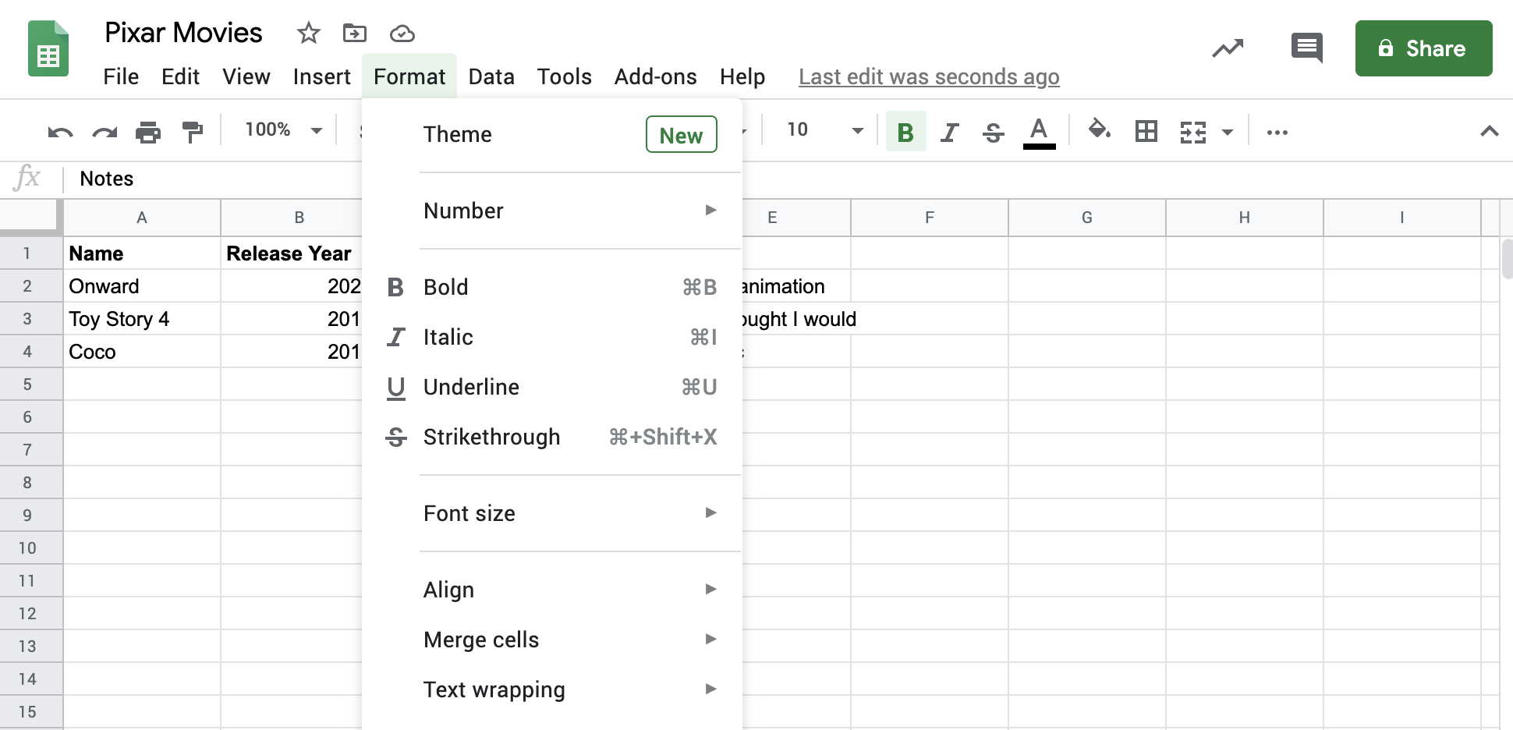Image resolution: width=1513 pixels, height=730 pixels.
Task: Star the Pixar Movies spreadsheet
Action: pyautogui.click(x=307, y=33)
